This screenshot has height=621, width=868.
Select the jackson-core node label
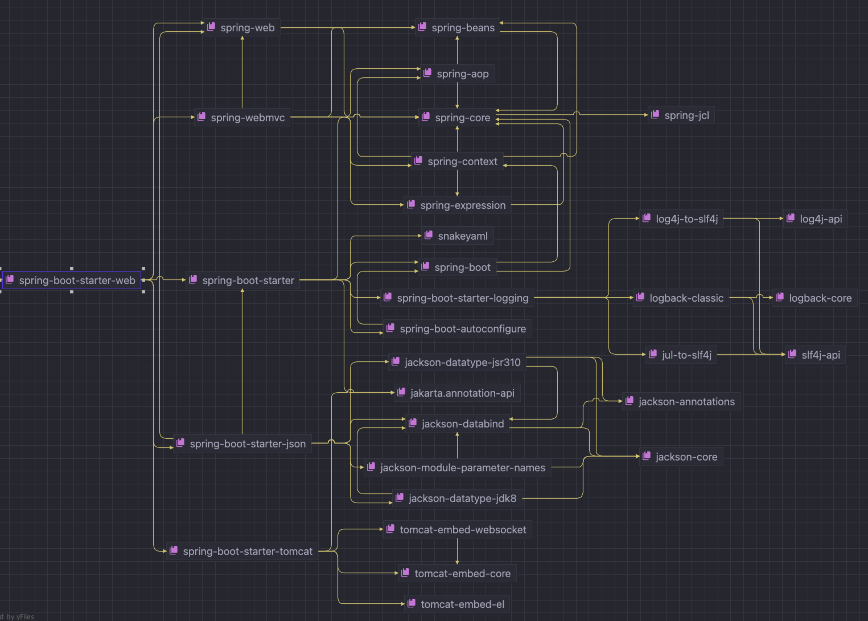(686, 457)
